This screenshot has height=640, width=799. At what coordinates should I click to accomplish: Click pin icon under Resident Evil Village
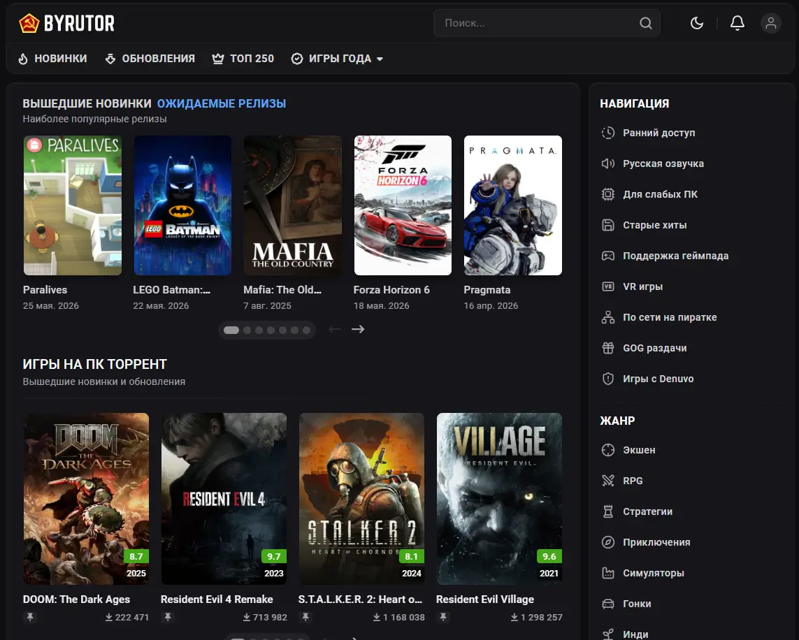click(443, 617)
